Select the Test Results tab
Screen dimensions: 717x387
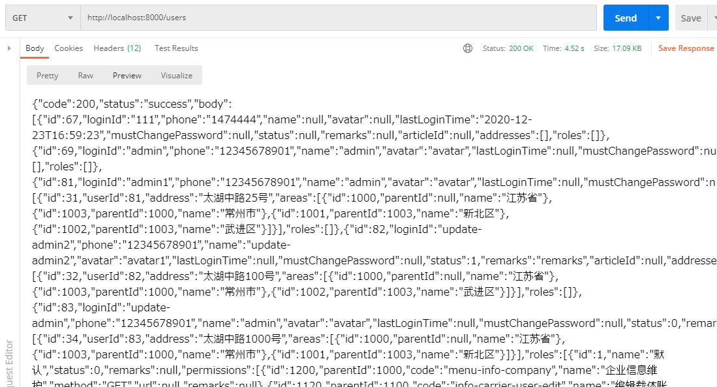click(x=176, y=48)
